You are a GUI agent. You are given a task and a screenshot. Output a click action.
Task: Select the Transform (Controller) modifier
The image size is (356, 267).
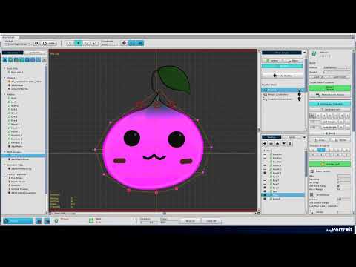280,99
